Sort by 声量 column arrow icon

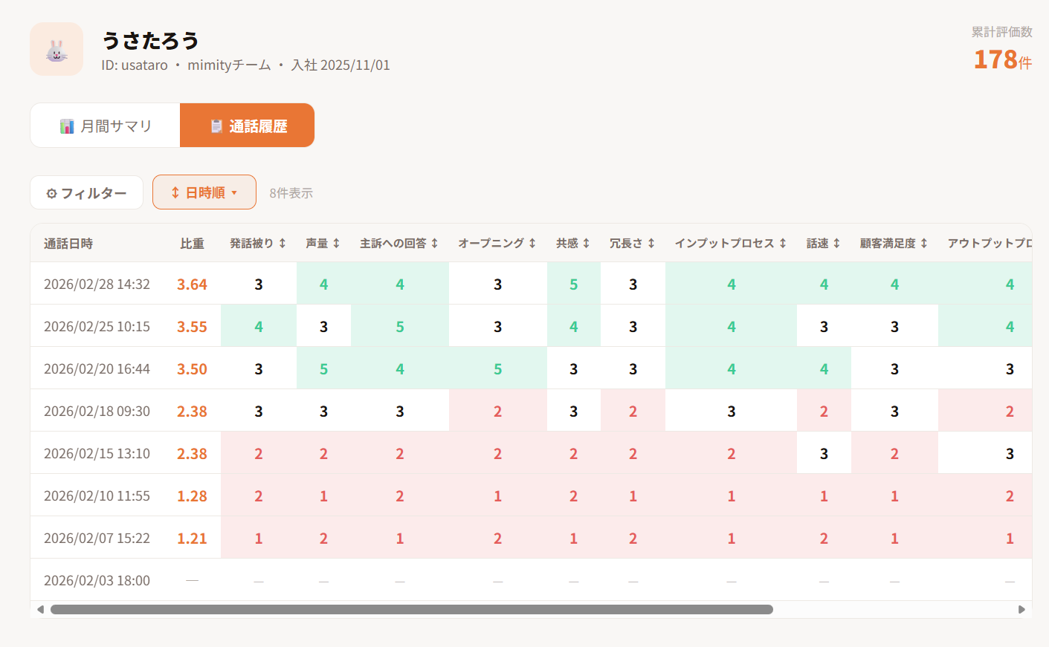point(336,244)
